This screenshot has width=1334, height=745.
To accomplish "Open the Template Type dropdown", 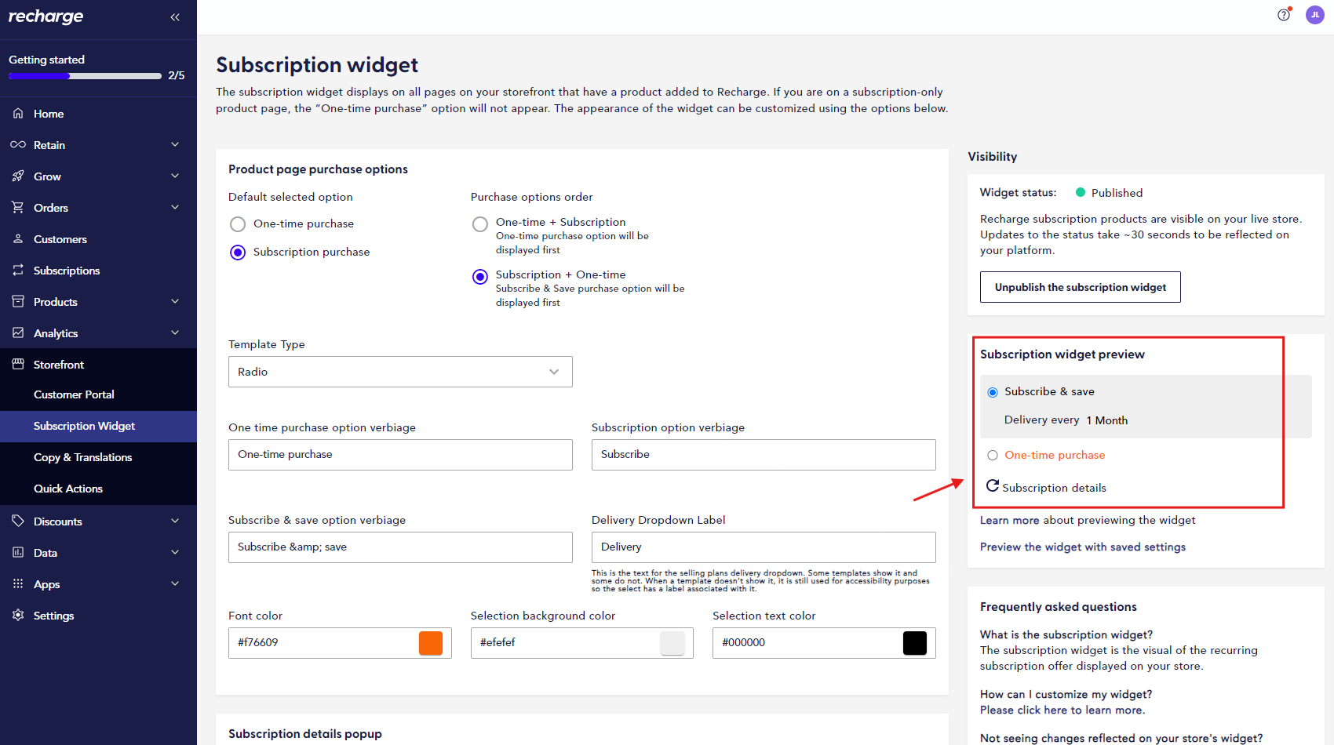I will (x=400, y=371).
